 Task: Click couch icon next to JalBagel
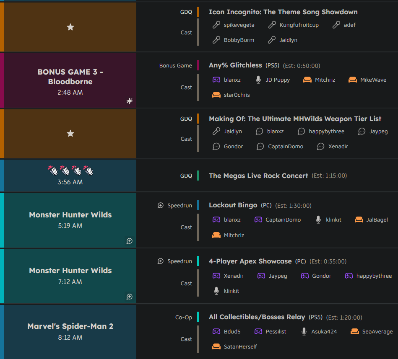tap(359, 220)
